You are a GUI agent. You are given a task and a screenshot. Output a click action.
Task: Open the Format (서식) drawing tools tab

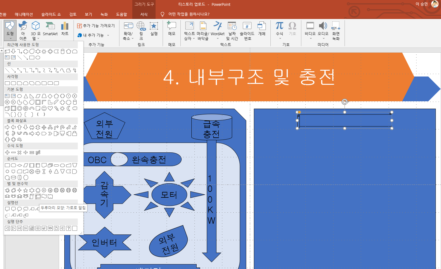click(144, 14)
